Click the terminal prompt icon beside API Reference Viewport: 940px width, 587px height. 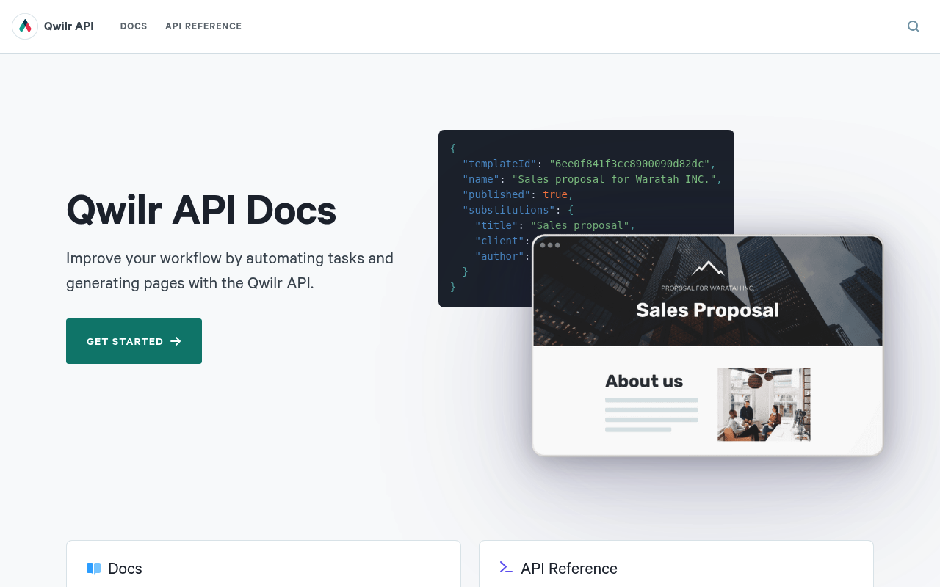click(x=506, y=567)
